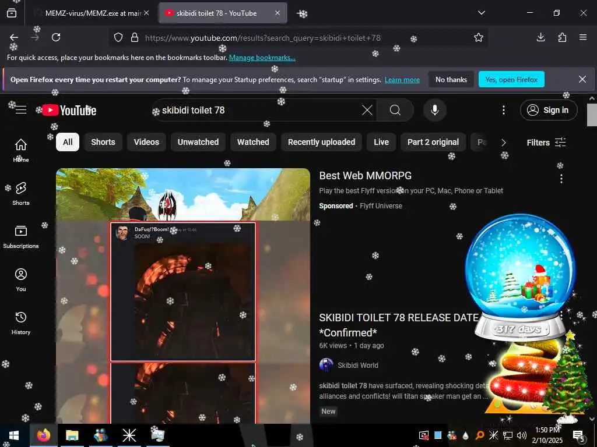Select the All filter chip
Viewport: 597px width, 447px height.
tap(68, 142)
